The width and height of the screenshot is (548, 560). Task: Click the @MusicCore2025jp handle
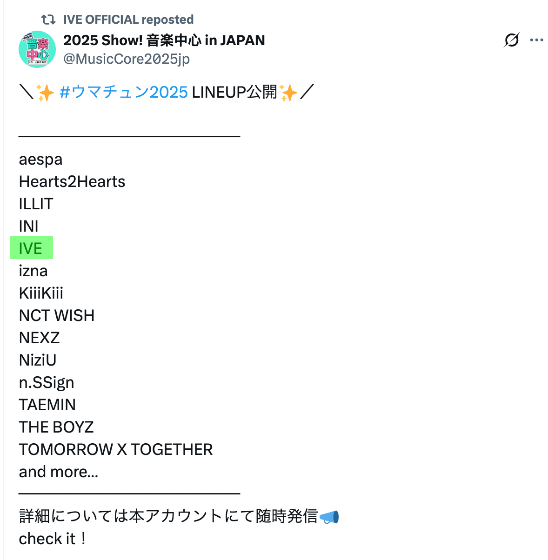(x=127, y=59)
